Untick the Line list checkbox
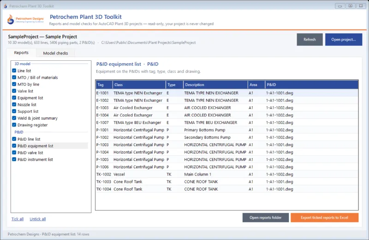The height and width of the screenshot is (240, 369). 14,70
